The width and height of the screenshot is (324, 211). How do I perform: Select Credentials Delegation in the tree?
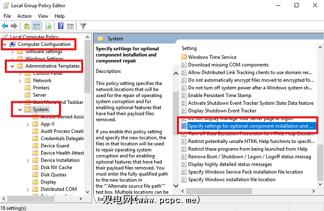[x=62, y=139]
